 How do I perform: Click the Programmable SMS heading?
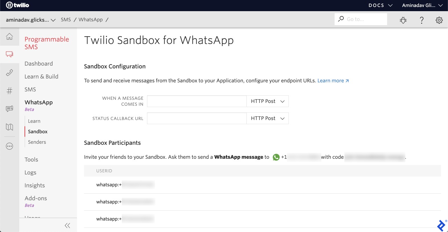pos(47,43)
